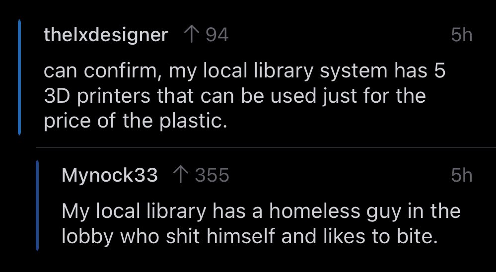Tap the line starting "3D printers that"
The image size is (496, 272).
pos(234,96)
